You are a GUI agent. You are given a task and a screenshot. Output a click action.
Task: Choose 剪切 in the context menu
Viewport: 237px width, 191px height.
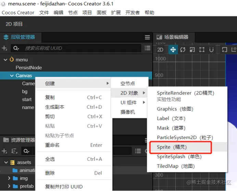pos(73,117)
